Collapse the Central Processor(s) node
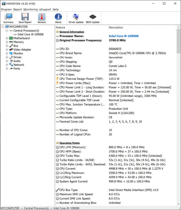Screen dimensions: 181x210 pyautogui.click(x=7, y=30)
